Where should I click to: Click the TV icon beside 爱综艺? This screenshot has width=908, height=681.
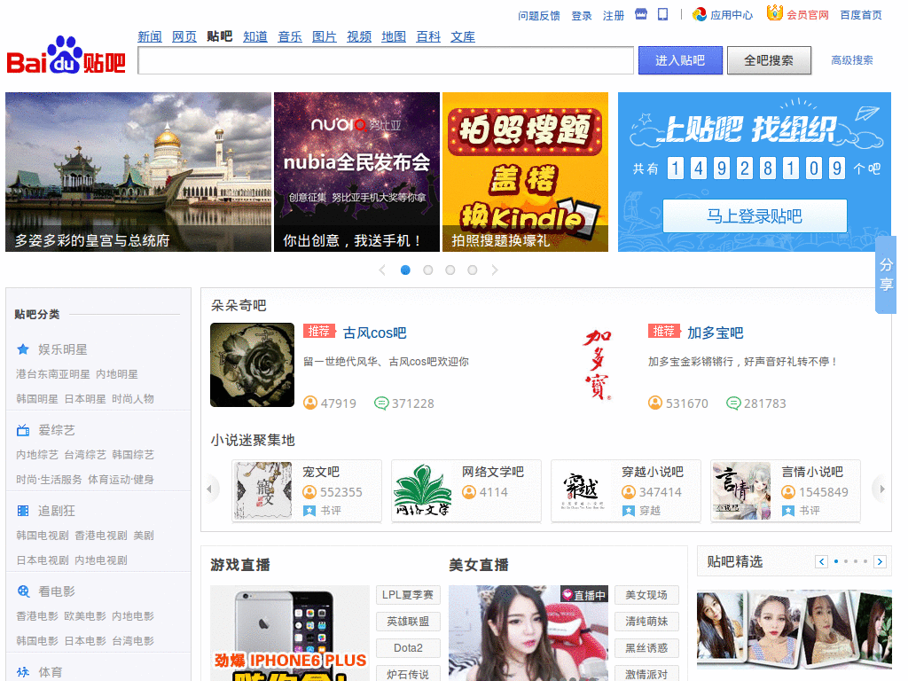pyautogui.click(x=23, y=430)
